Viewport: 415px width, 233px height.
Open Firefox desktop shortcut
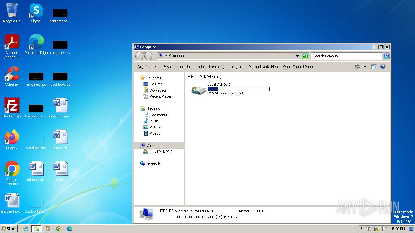tap(12, 140)
